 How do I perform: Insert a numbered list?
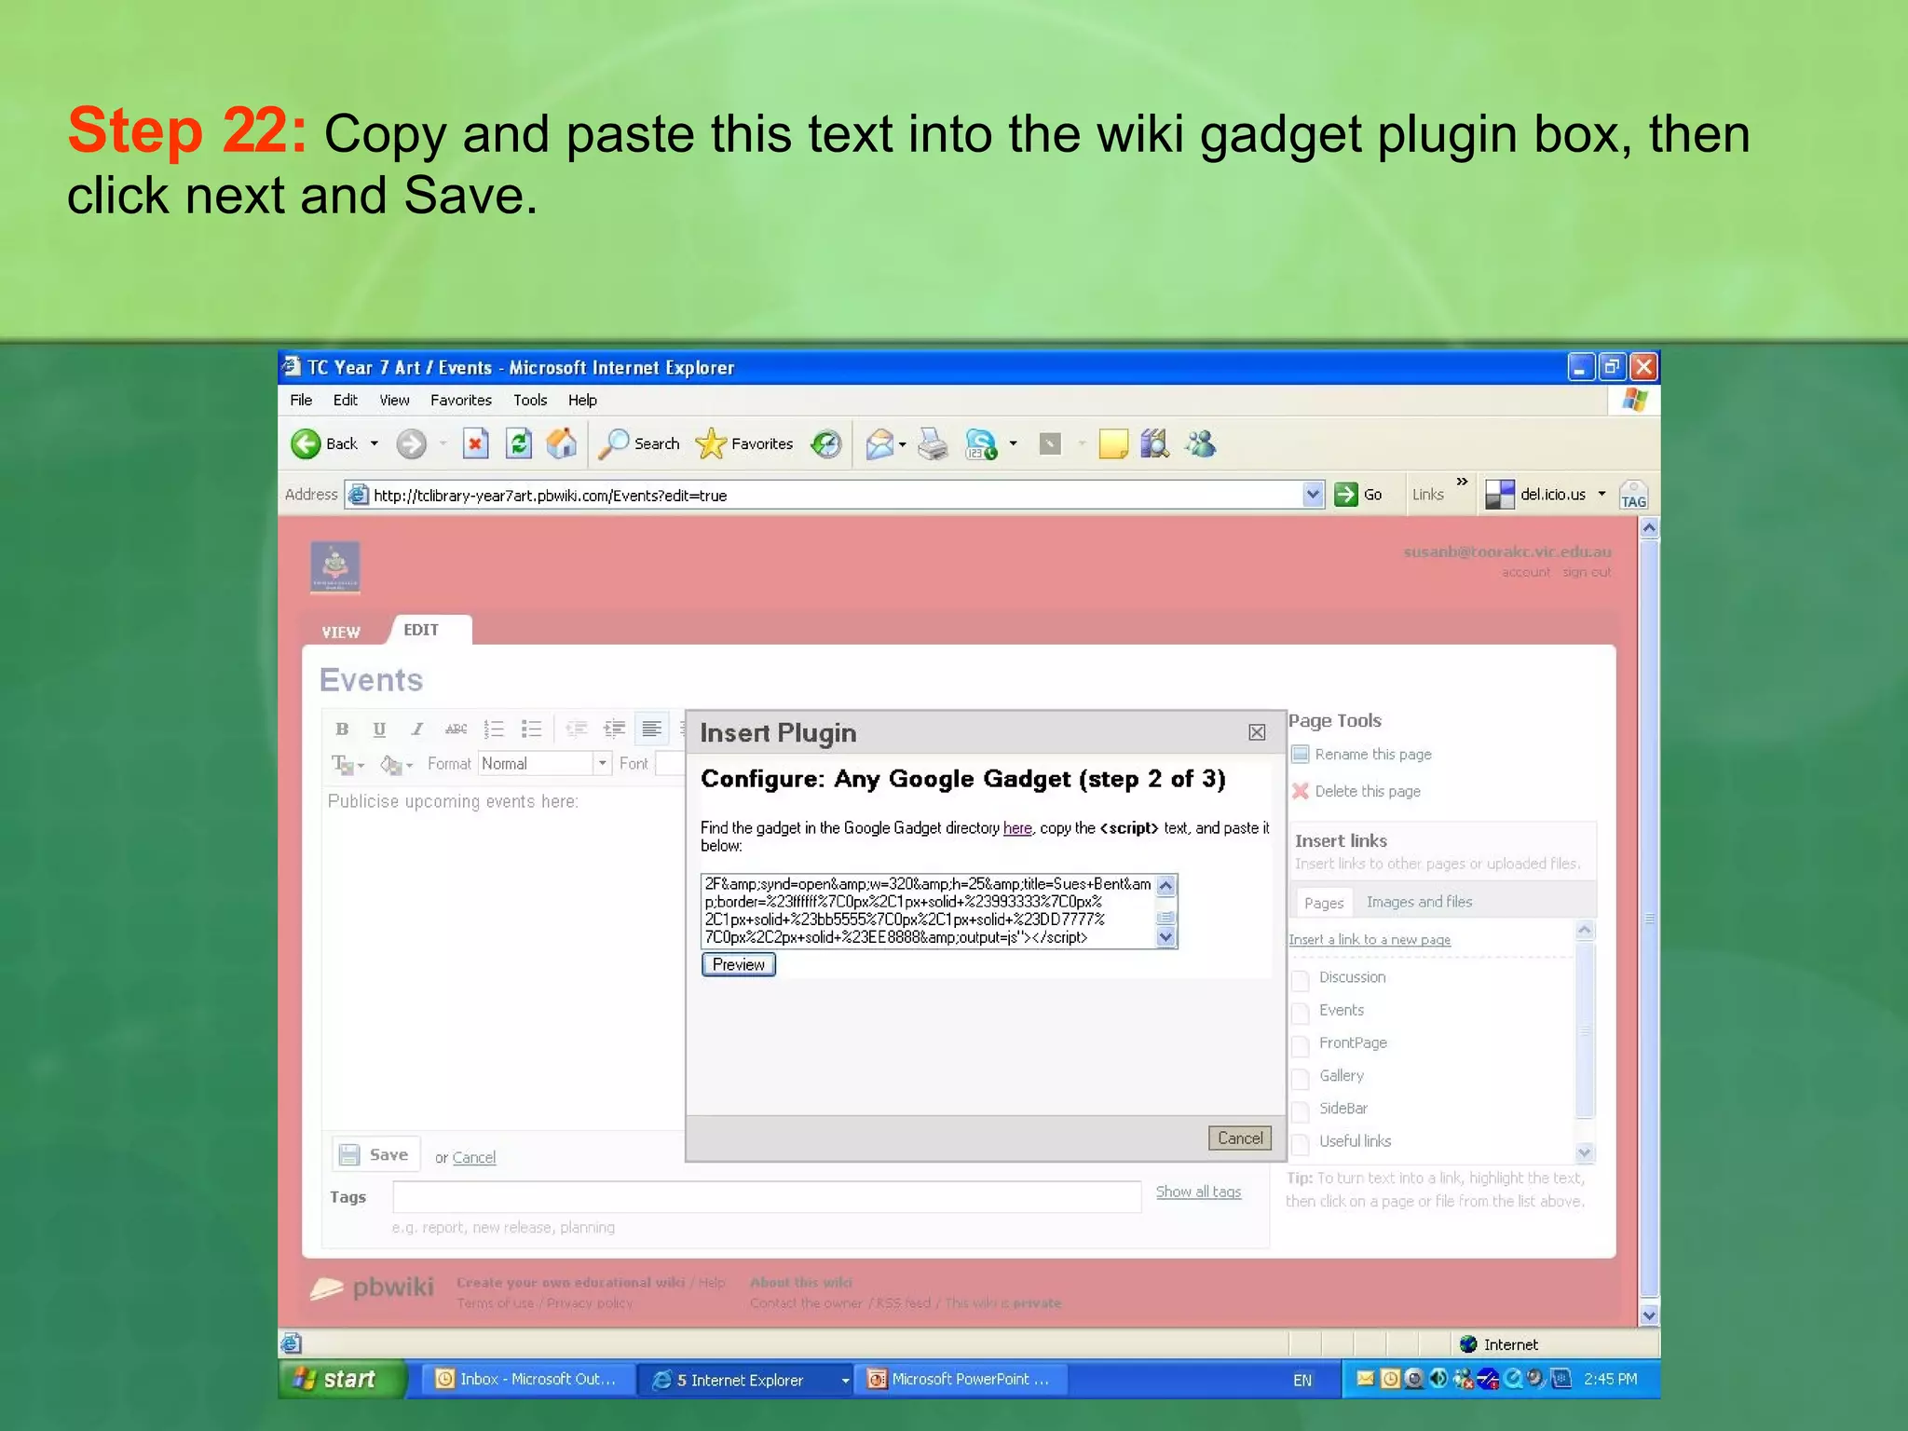click(494, 729)
